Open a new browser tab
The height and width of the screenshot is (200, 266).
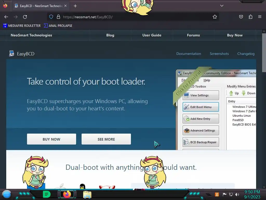point(75,6)
